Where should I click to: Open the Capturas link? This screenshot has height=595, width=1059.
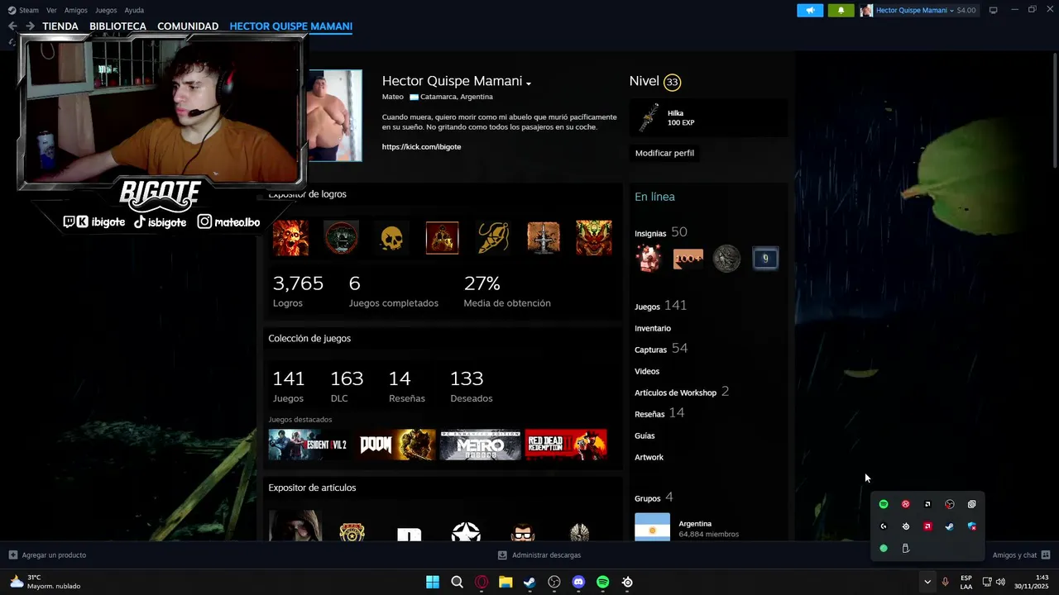pos(650,350)
